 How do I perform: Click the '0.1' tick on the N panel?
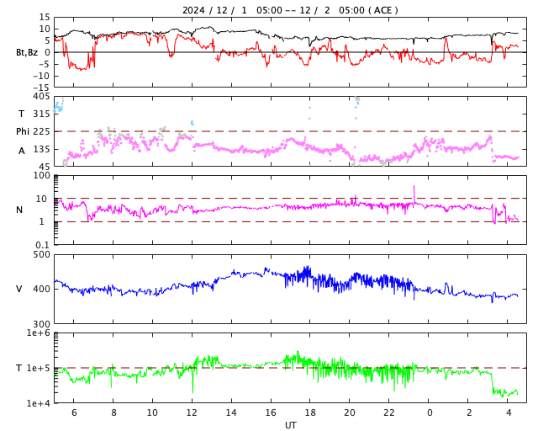(43, 245)
